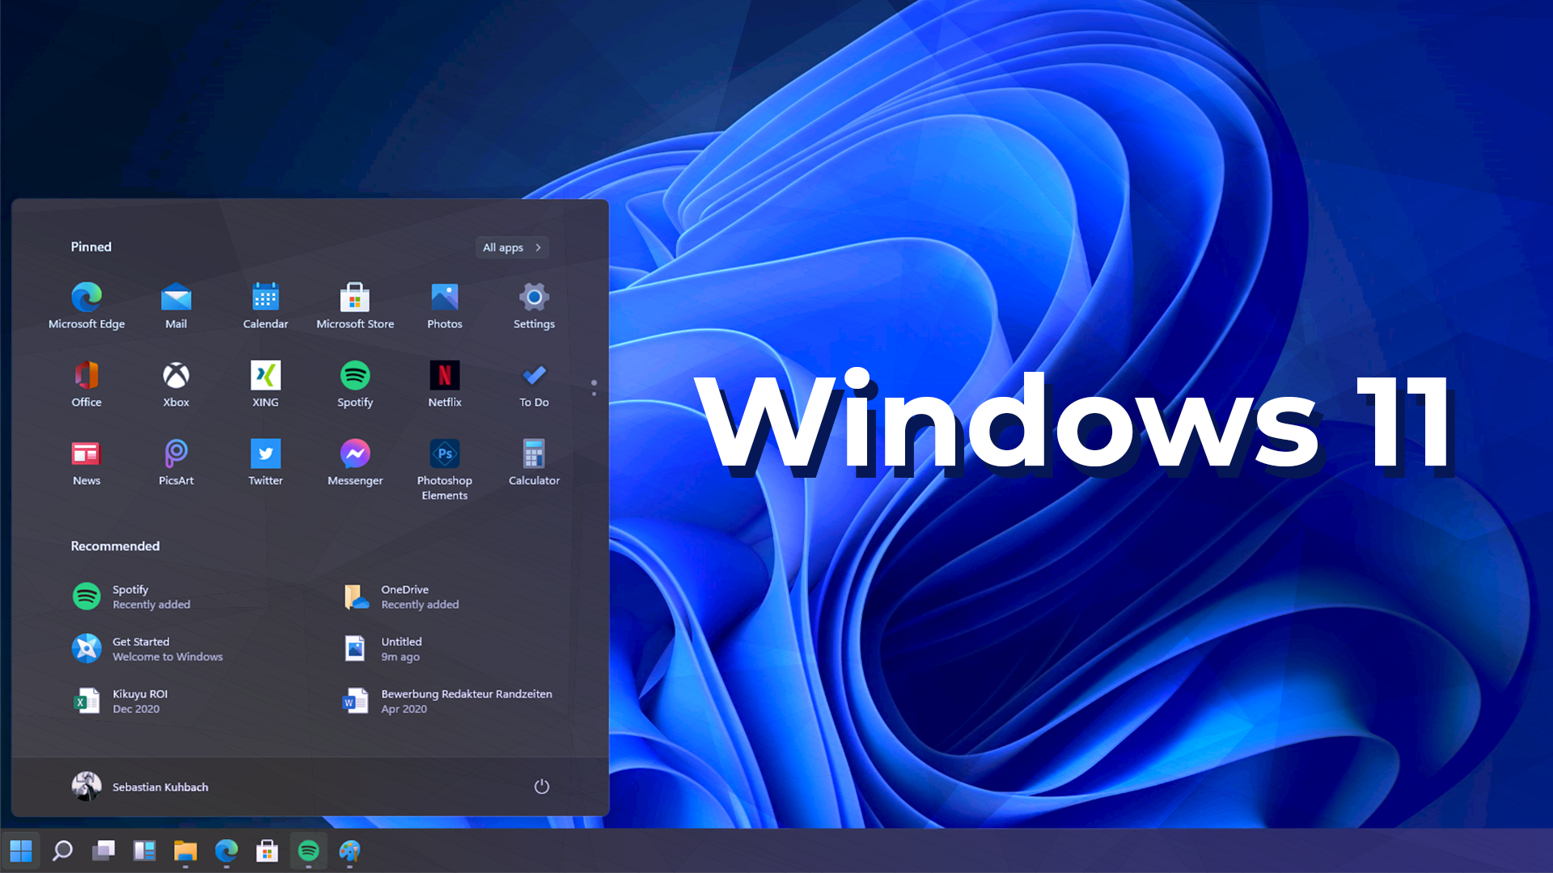The image size is (1553, 873).
Task: Click the All apps button
Action: [x=511, y=247]
